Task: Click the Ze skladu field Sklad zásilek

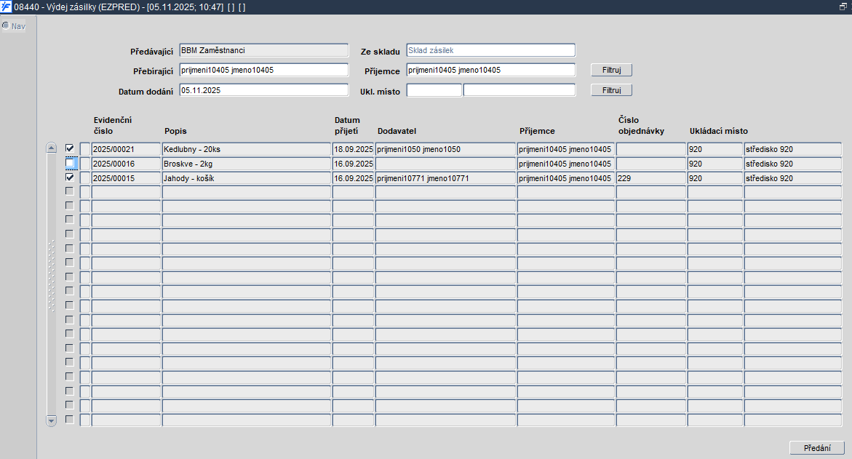Action: 490,50
